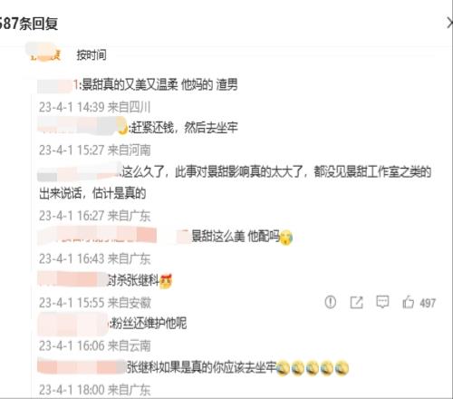Click the timestamp 23-4-1 14:39 来自四川
The image size is (453, 399).
click(x=94, y=107)
